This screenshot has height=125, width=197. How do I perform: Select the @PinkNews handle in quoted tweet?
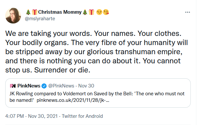[x=61, y=86]
